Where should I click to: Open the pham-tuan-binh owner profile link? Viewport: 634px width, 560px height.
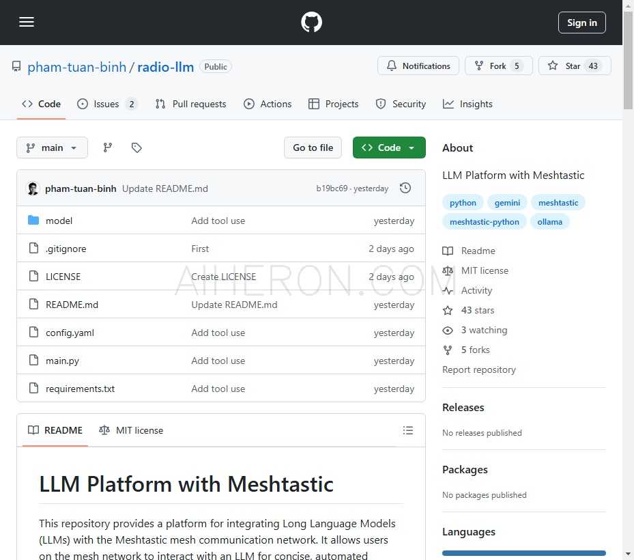[77, 67]
